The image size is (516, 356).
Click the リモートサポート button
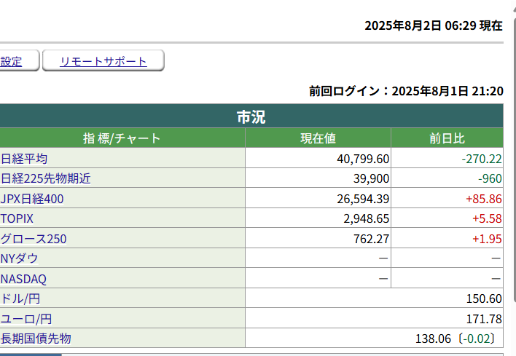103,62
